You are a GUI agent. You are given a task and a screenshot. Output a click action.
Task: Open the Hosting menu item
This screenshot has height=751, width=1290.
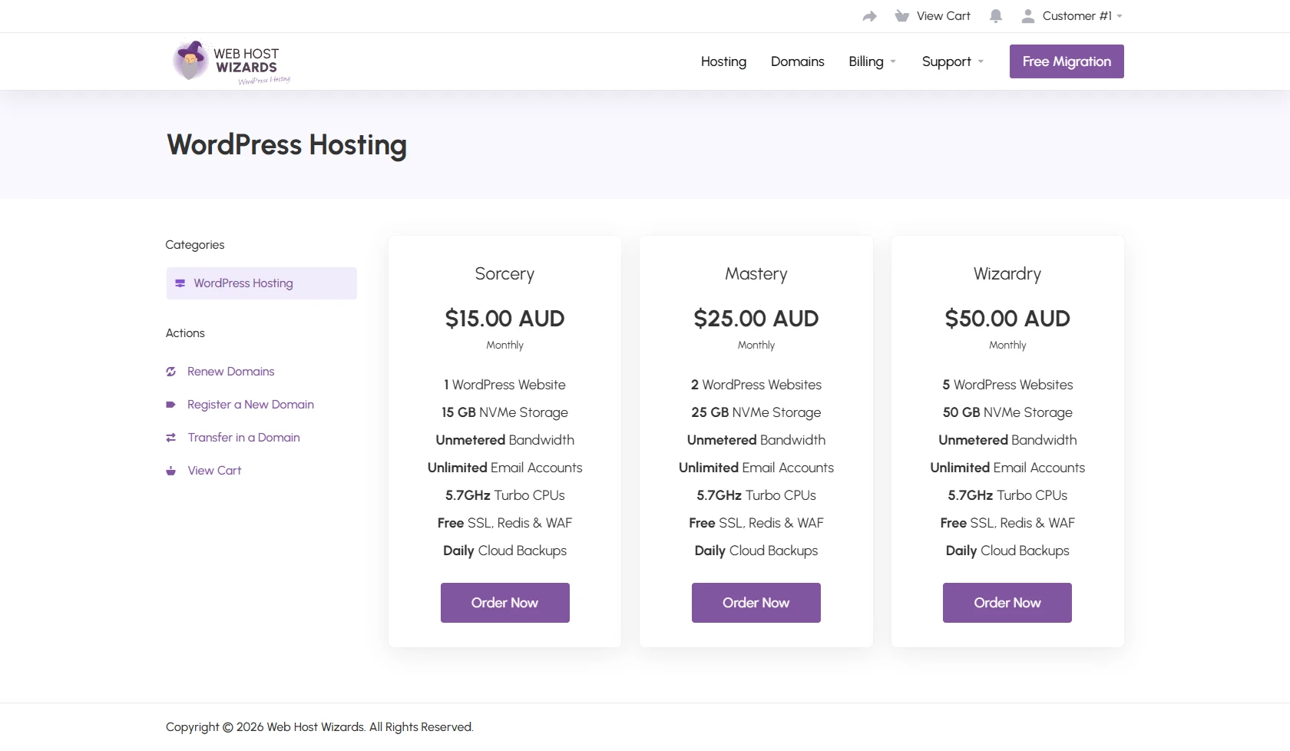pyautogui.click(x=723, y=61)
